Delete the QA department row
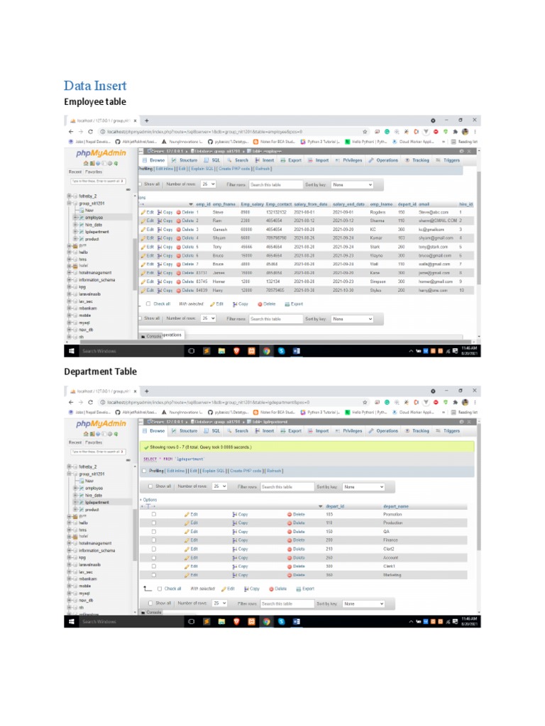The width and height of the screenshot is (545, 726). (x=296, y=532)
